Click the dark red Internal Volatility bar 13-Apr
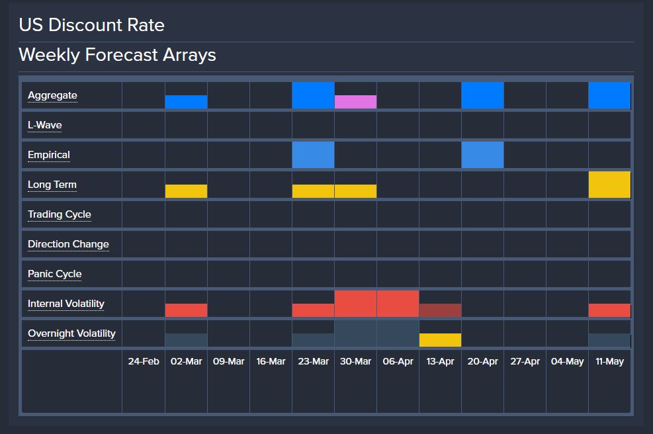Screen dimensions: 653x434 (440, 310)
